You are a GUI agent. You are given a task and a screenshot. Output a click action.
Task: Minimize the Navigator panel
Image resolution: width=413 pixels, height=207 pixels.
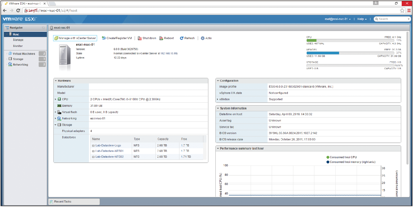point(43,28)
